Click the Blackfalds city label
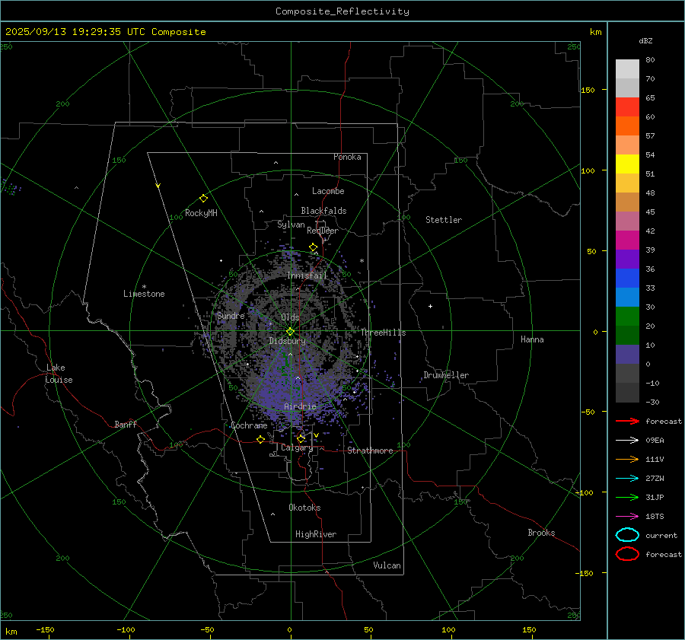This screenshot has width=685, height=640. pyautogui.click(x=323, y=211)
